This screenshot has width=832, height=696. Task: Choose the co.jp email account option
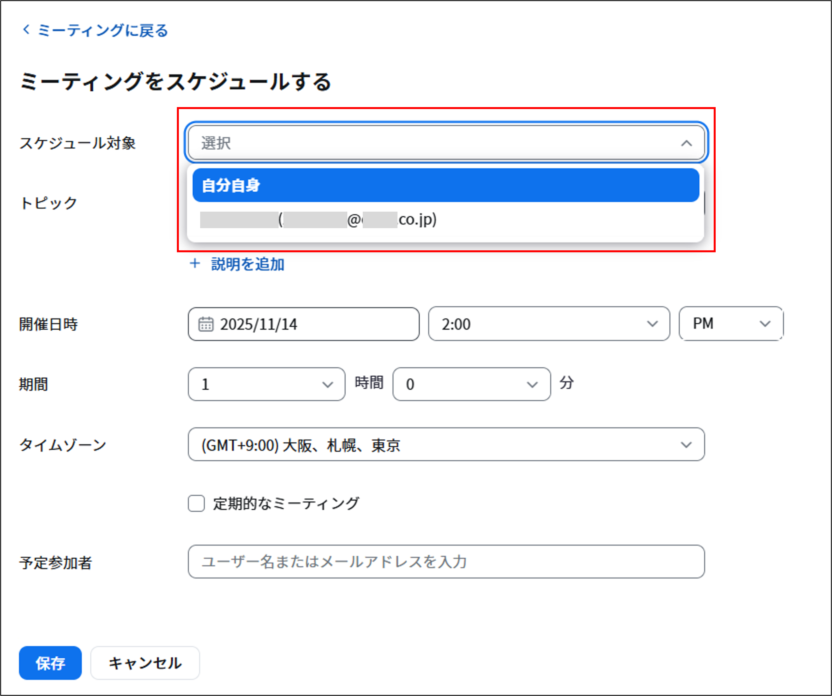pyautogui.click(x=446, y=219)
